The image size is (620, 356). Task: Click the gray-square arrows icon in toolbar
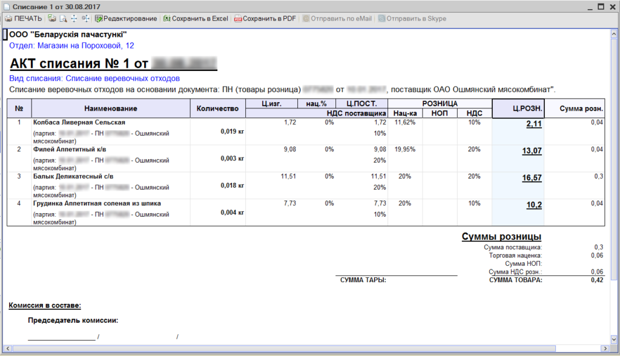[x=85, y=19]
